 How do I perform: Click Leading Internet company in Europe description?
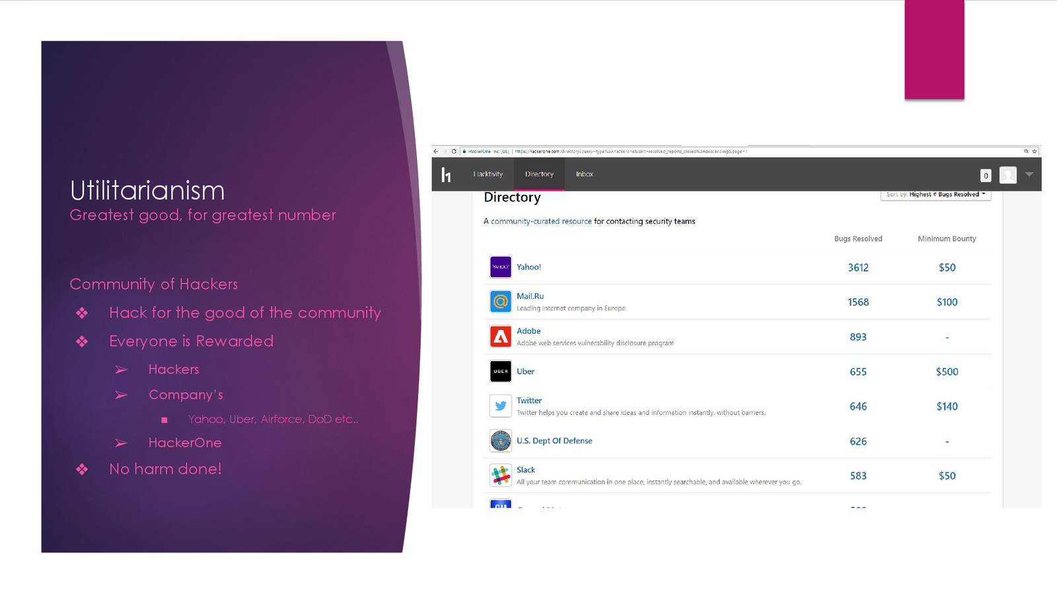[571, 308]
